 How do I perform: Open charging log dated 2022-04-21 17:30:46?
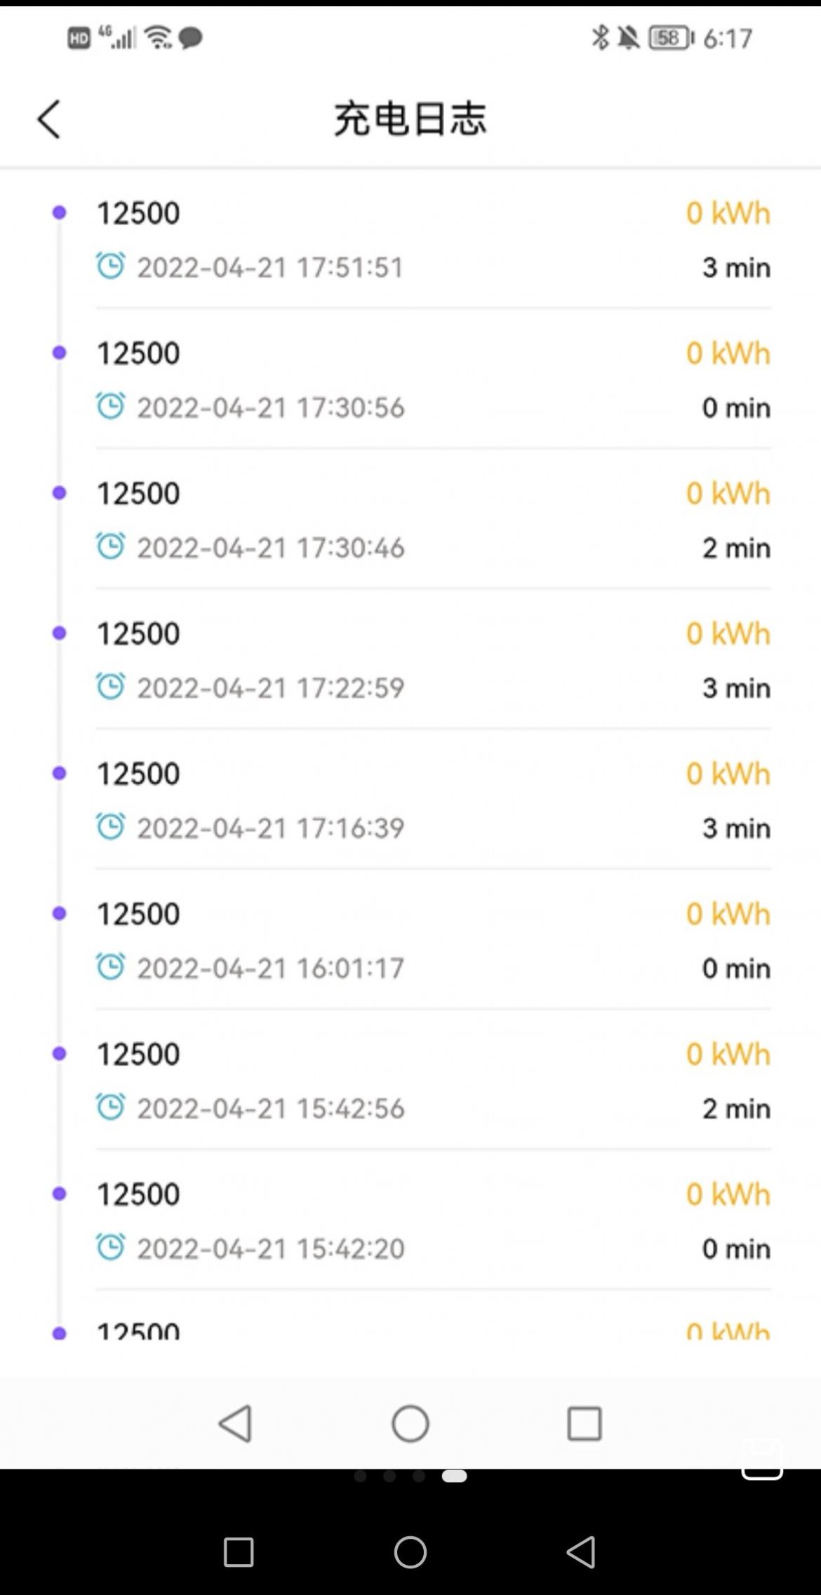point(421,519)
